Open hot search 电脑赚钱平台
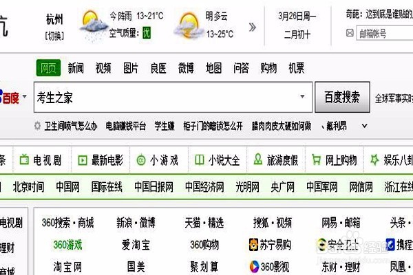 coord(126,126)
